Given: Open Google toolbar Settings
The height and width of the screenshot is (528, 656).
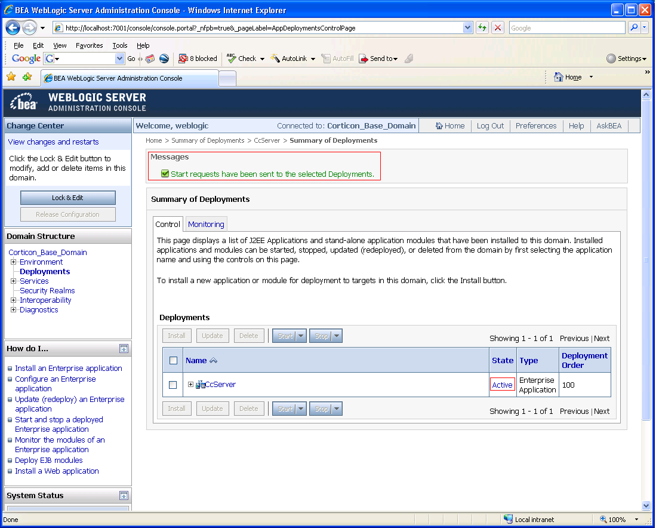Looking at the screenshot, I should [626, 59].
